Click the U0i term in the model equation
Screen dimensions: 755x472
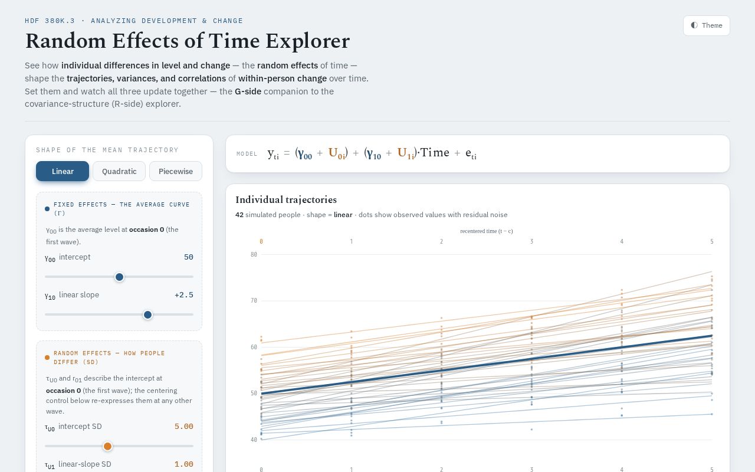tap(337, 153)
